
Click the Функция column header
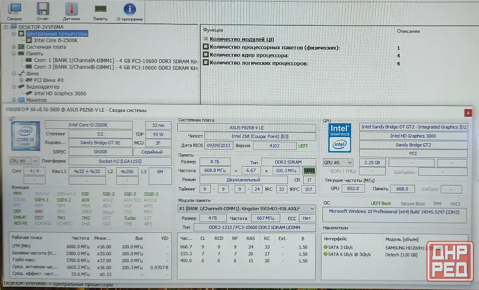pos(213,30)
